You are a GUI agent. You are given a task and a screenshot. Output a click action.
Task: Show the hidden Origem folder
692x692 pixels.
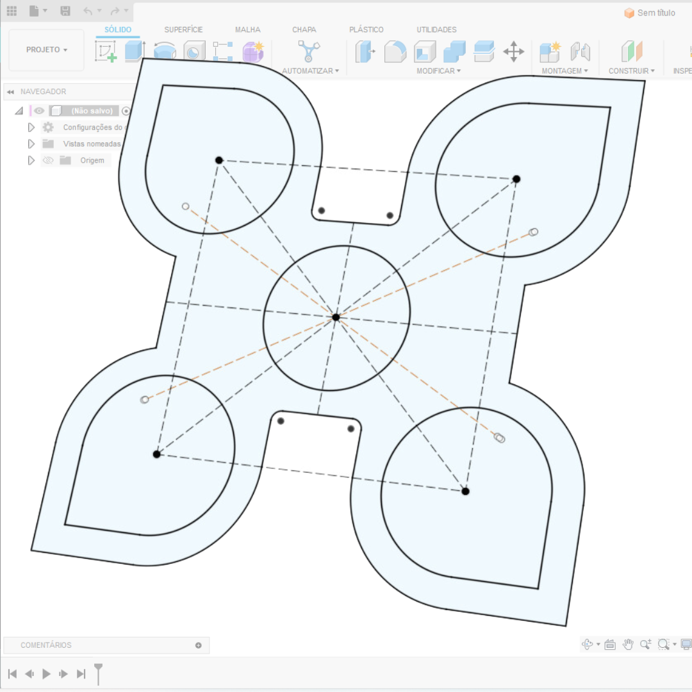(48, 160)
